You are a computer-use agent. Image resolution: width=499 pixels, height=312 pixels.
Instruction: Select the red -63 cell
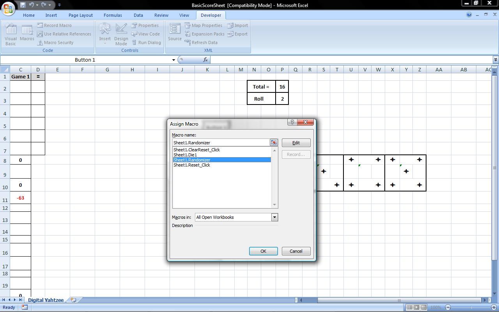point(21,198)
